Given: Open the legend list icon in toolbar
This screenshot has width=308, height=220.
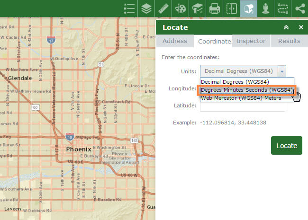Looking at the screenshot, I should pos(129,9).
